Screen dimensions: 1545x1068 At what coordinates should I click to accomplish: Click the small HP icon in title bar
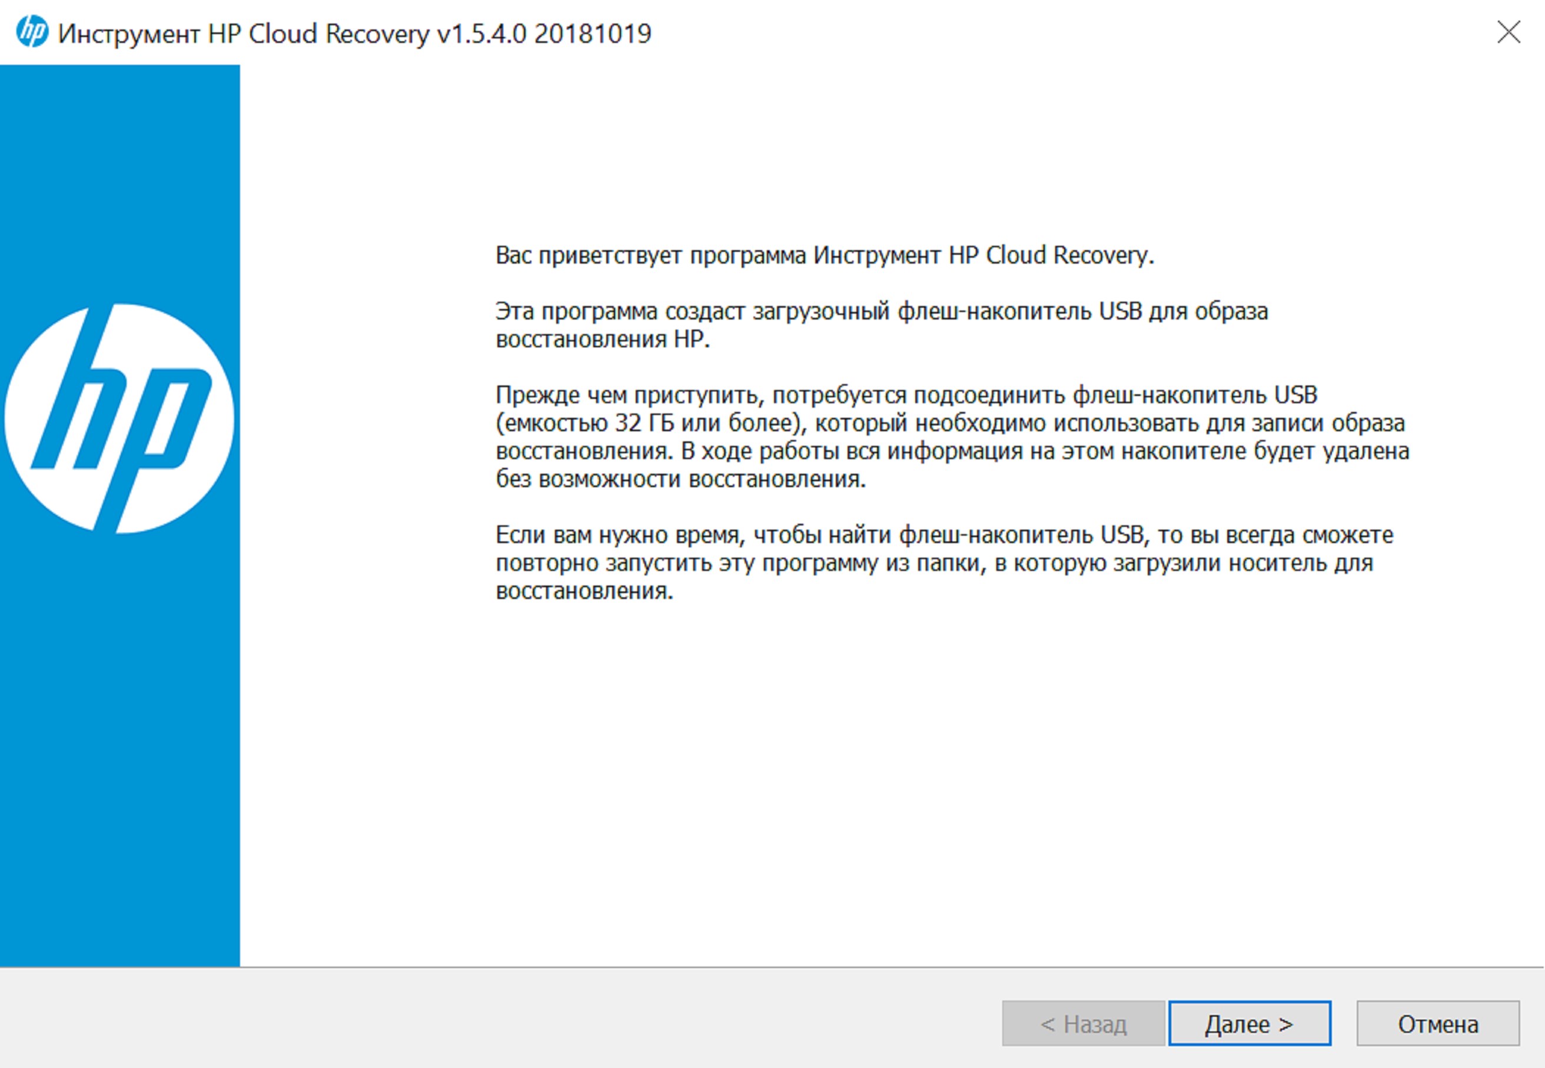(x=32, y=32)
